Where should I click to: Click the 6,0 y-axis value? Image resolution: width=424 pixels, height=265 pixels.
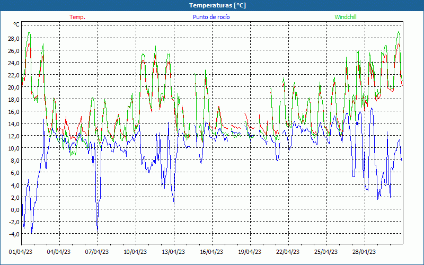coord(15,173)
